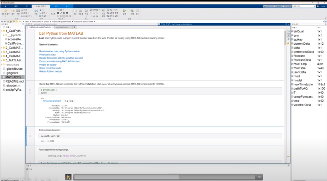Click the Stop square icon
327x181 pixels.
coord(137,11)
